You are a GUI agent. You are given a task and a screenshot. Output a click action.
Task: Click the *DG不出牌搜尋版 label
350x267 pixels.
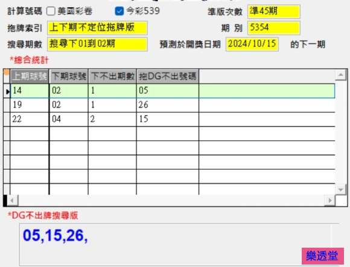tap(43, 216)
